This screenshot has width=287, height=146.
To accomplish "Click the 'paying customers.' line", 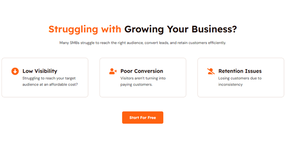I will pos(136,84).
